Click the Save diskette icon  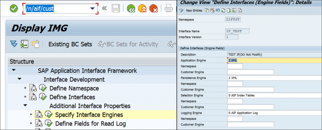116,8
